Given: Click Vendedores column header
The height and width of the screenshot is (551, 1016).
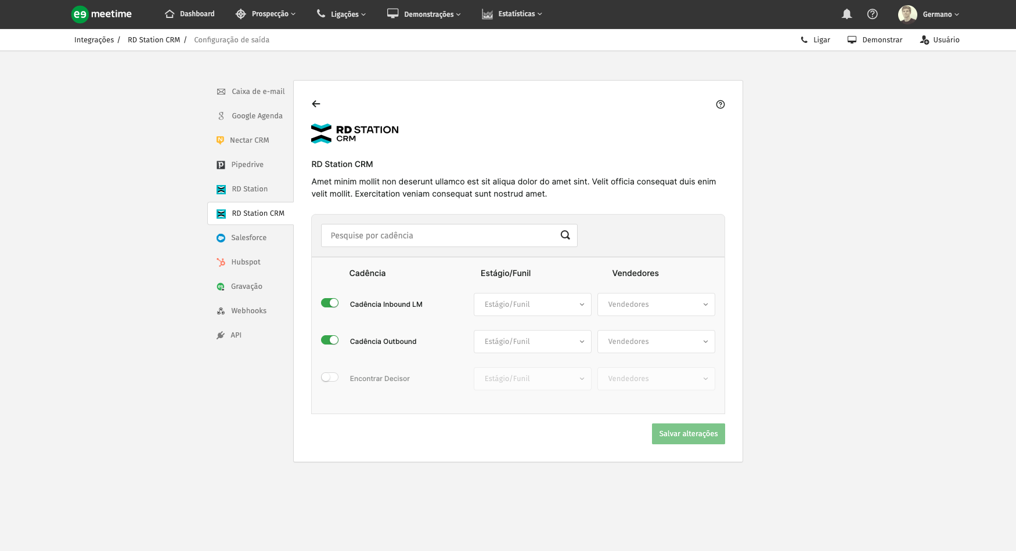Looking at the screenshot, I should pyautogui.click(x=635, y=273).
